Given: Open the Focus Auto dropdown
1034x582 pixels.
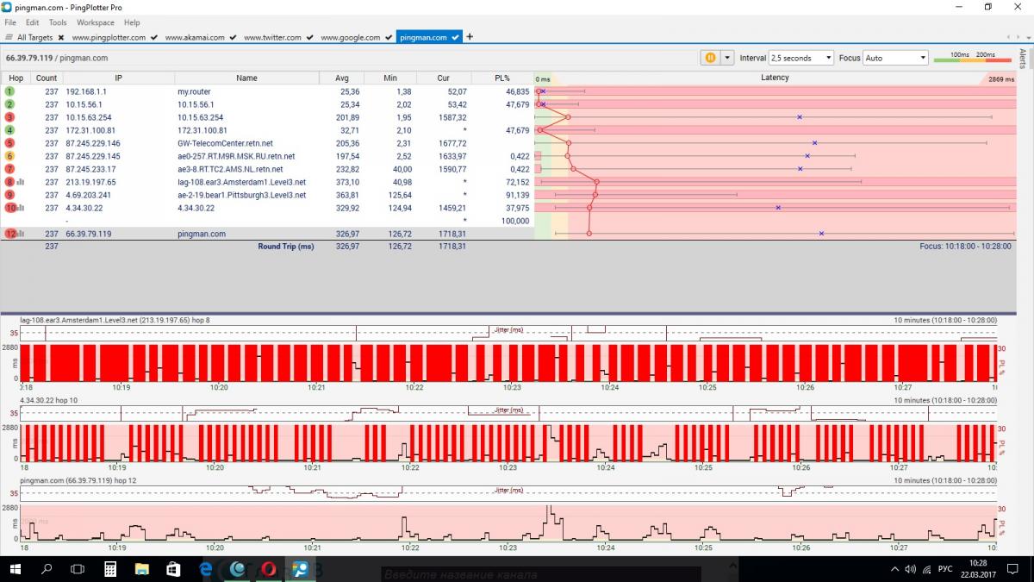Looking at the screenshot, I should pos(895,58).
